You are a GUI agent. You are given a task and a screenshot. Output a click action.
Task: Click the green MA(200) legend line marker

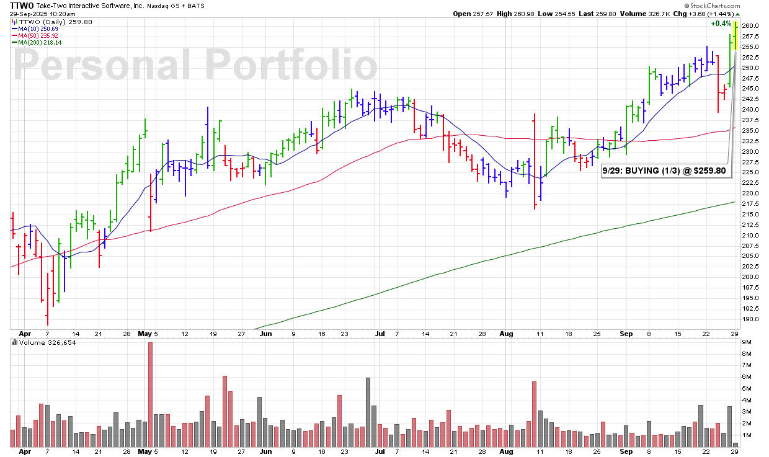[14, 43]
